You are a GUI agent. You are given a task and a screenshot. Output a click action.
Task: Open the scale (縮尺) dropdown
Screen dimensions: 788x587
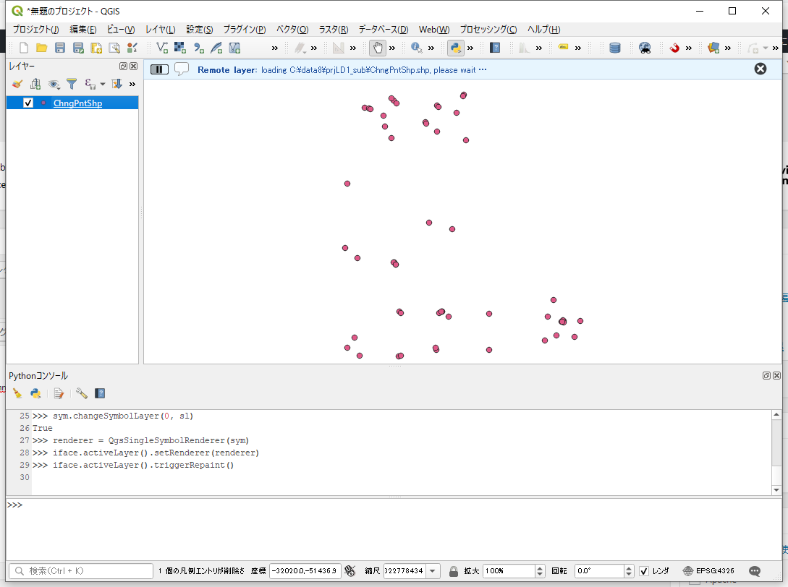(433, 571)
